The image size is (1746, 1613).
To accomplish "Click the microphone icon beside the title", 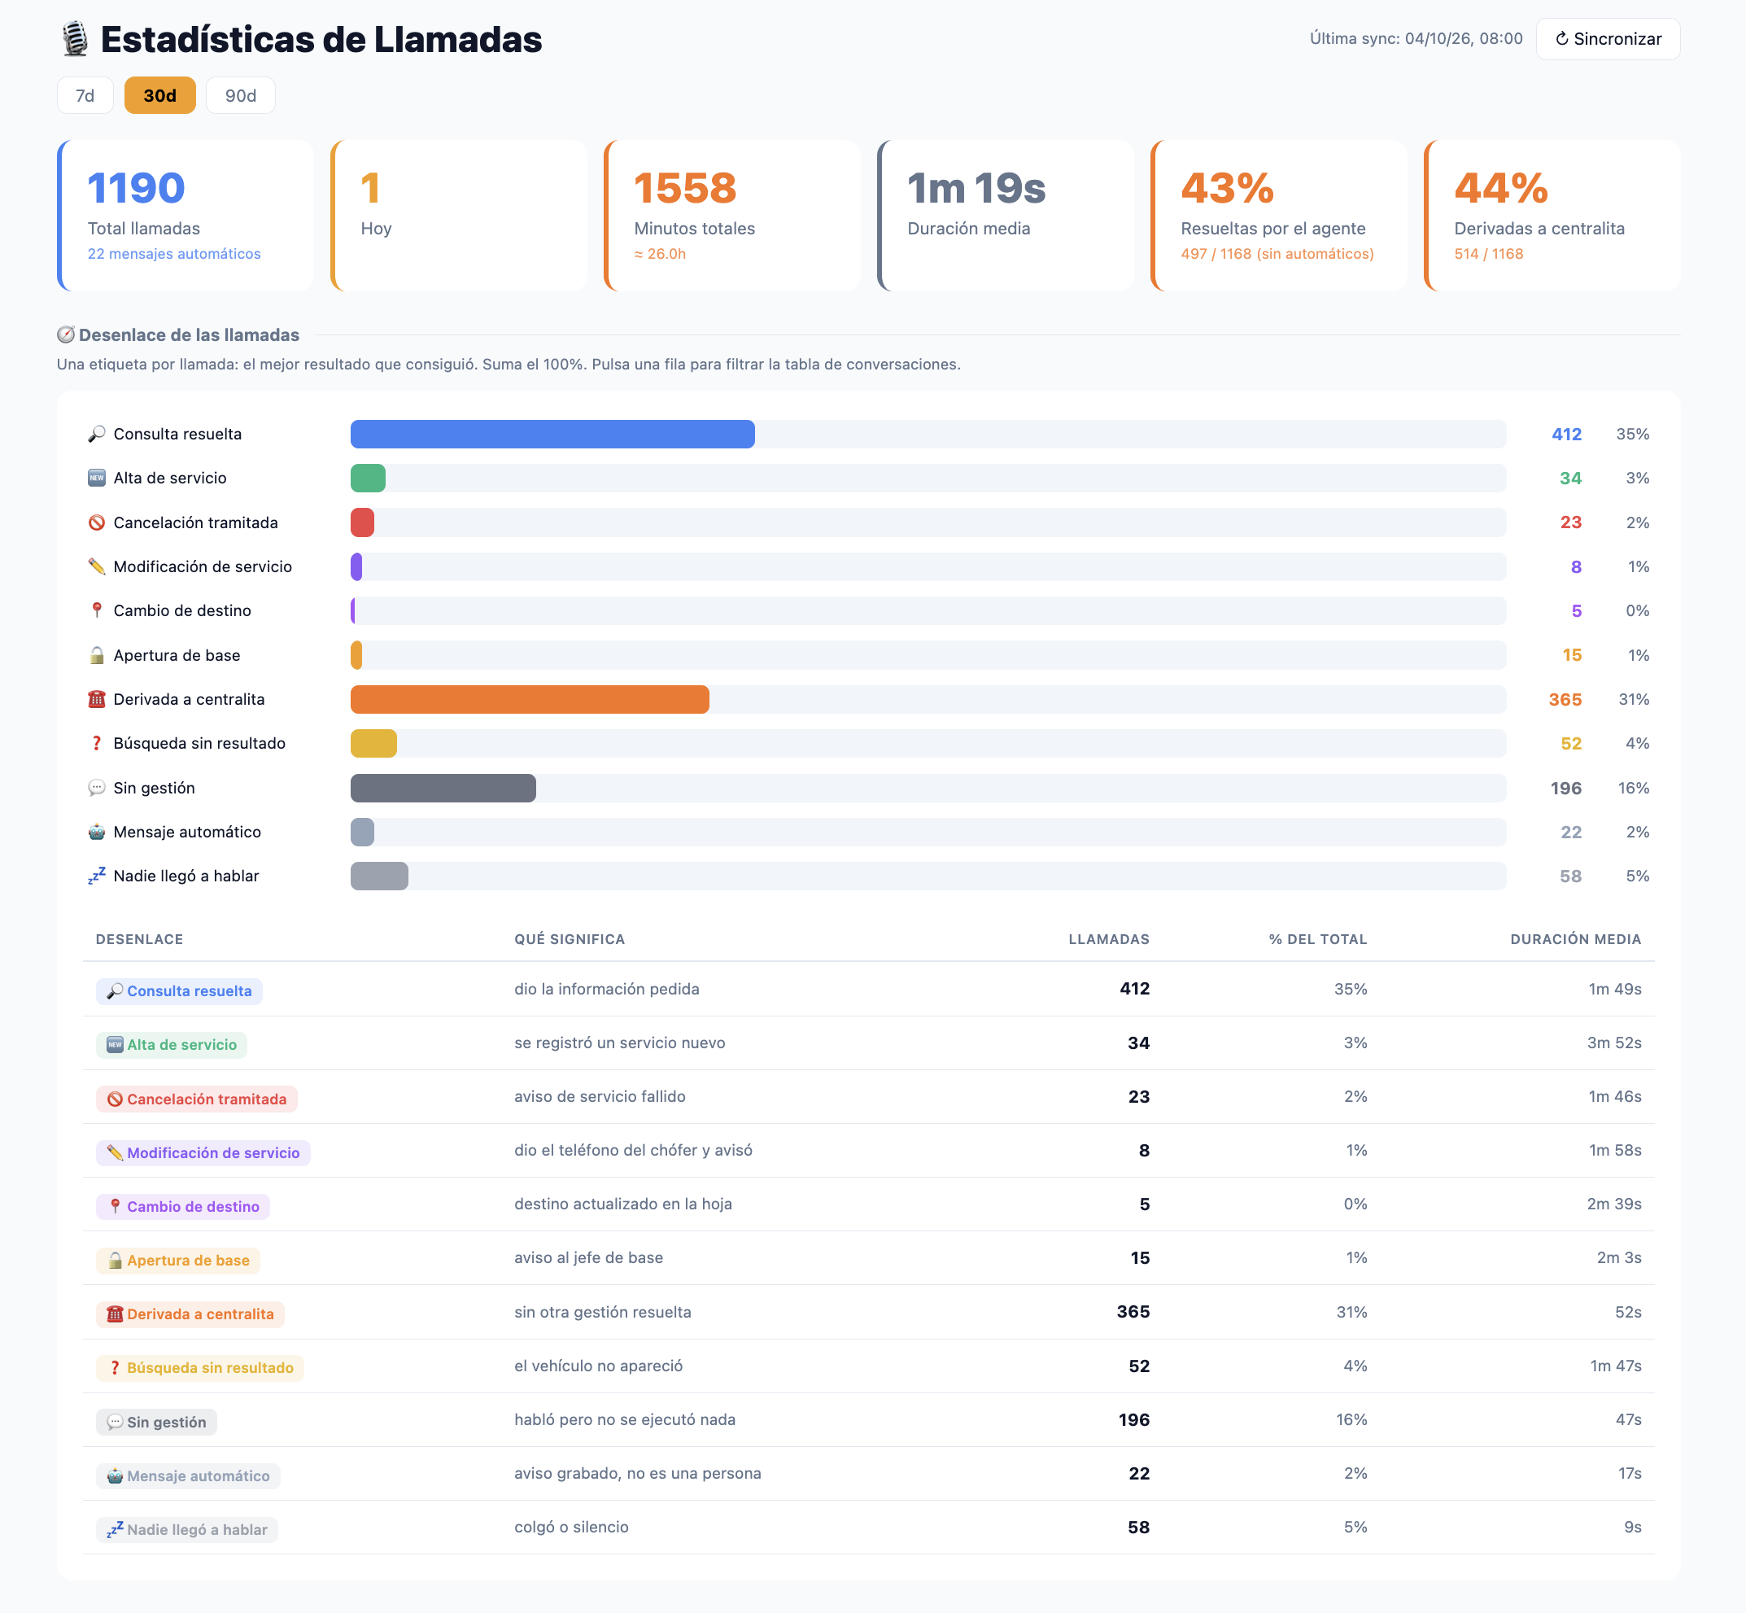I will coord(75,39).
